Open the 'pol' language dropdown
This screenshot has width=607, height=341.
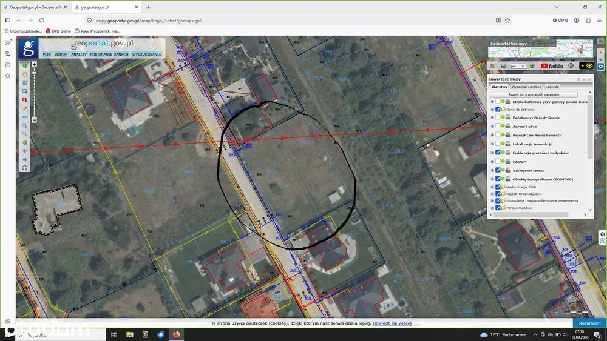click(x=518, y=66)
